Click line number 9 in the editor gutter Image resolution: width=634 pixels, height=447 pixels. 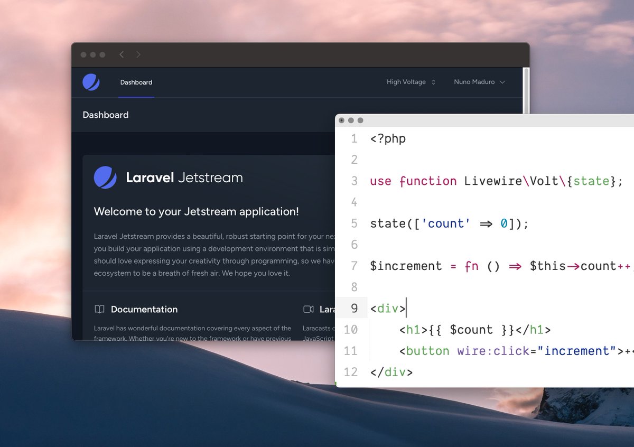click(354, 308)
